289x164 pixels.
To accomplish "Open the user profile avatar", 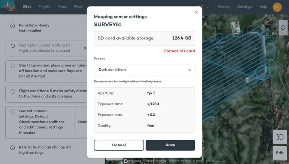I will click(277, 7).
